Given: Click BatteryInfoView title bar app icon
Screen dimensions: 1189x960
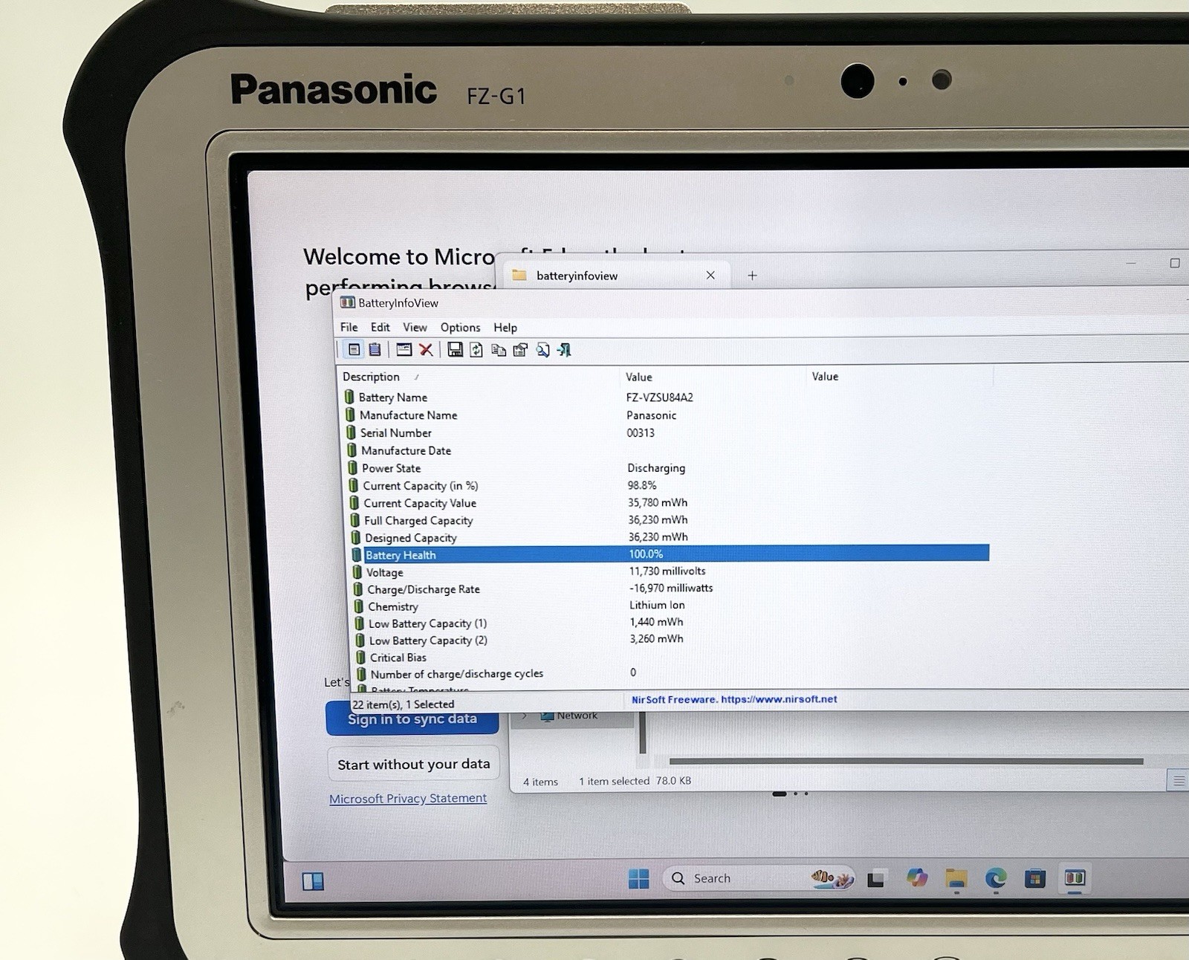Looking at the screenshot, I should (347, 302).
